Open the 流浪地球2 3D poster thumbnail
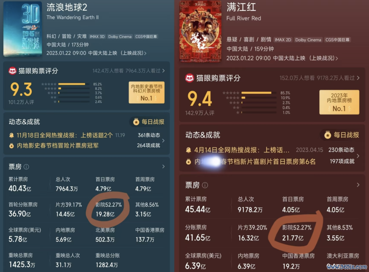The width and height of the screenshot is (369, 272). coord(23,29)
